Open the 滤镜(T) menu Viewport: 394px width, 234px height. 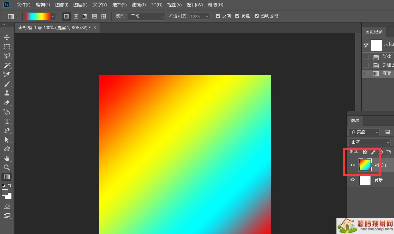pyautogui.click(x=139, y=5)
